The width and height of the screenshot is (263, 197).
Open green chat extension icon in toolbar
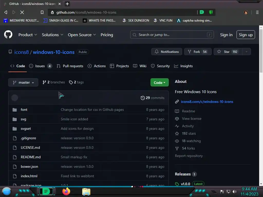[202, 12]
